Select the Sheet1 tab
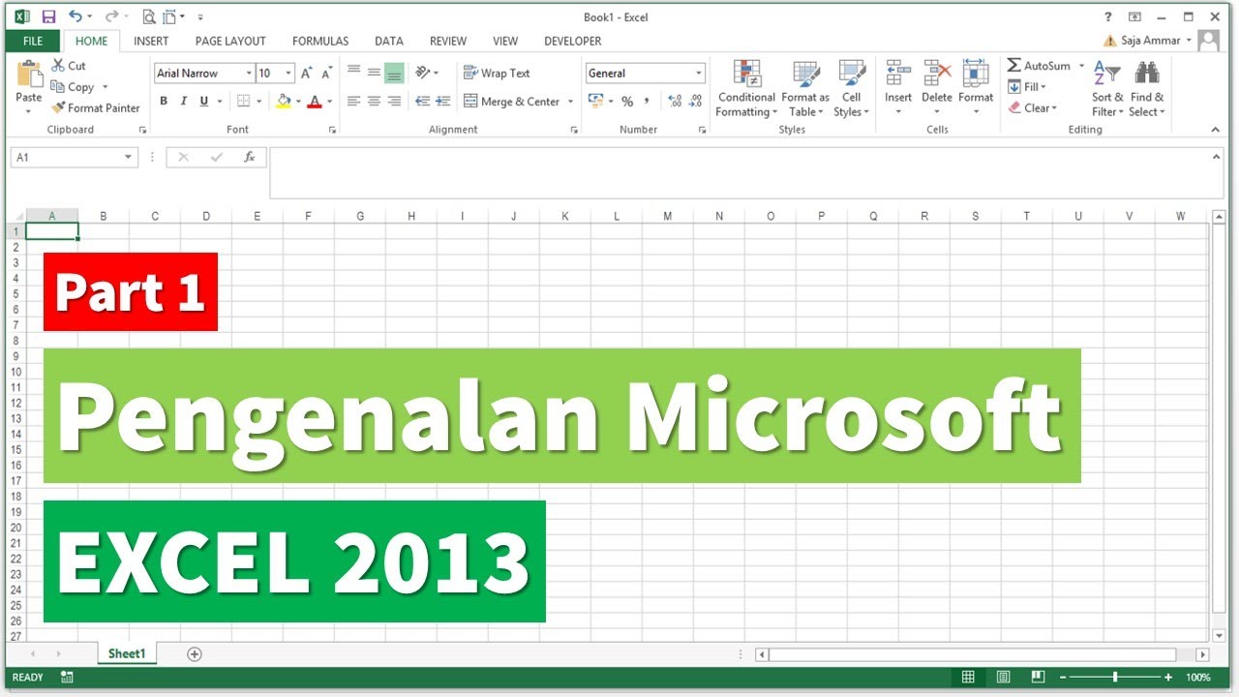Viewport: 1239px width, 697px height. [127, 654]
